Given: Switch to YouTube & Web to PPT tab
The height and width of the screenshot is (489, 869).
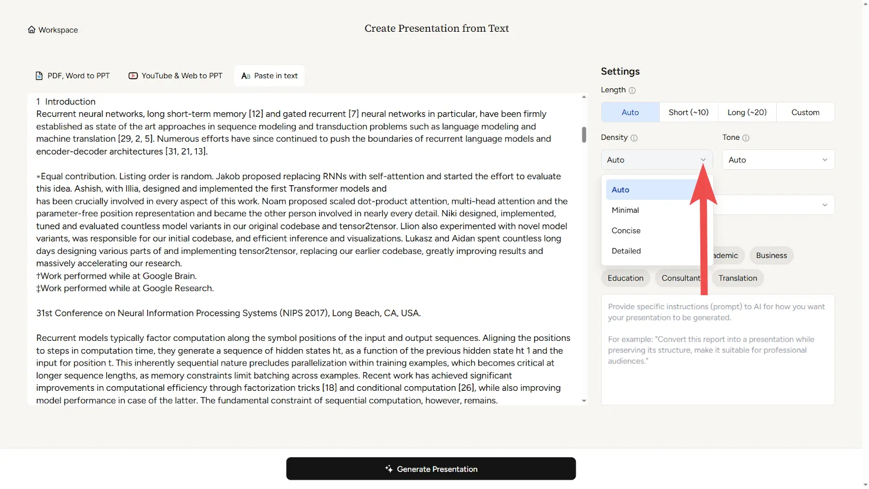Looking at the screenshot, I should (x=176, y=76).
